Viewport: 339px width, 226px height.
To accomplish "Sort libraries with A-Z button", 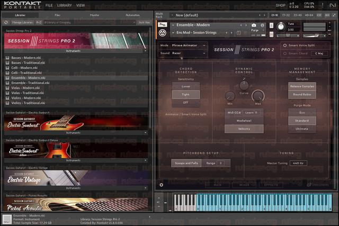I will pyautogui.click(x=39, y=22).
